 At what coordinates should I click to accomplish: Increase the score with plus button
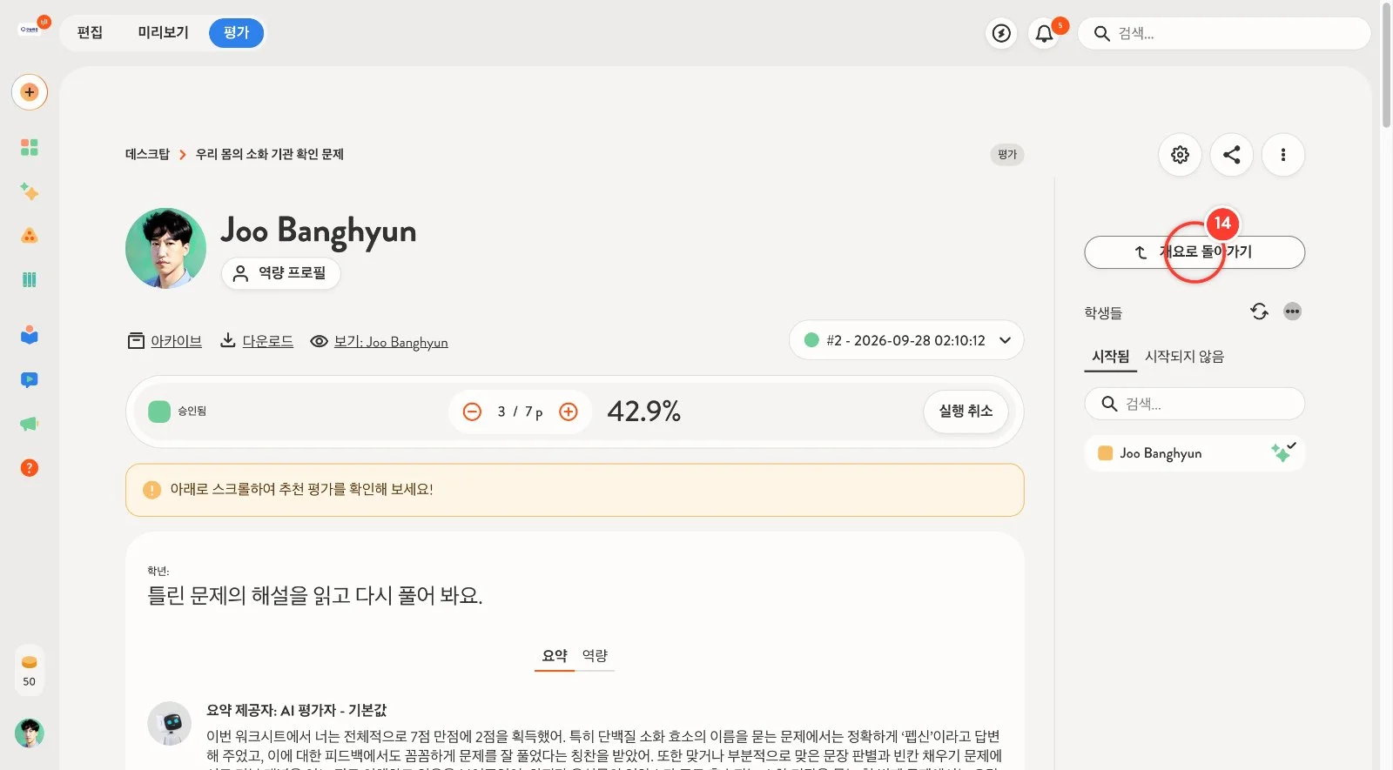(x=569, y=412)
